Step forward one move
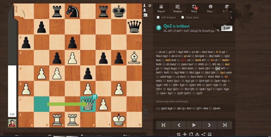271x137 pixels. (x=209, y=125)
